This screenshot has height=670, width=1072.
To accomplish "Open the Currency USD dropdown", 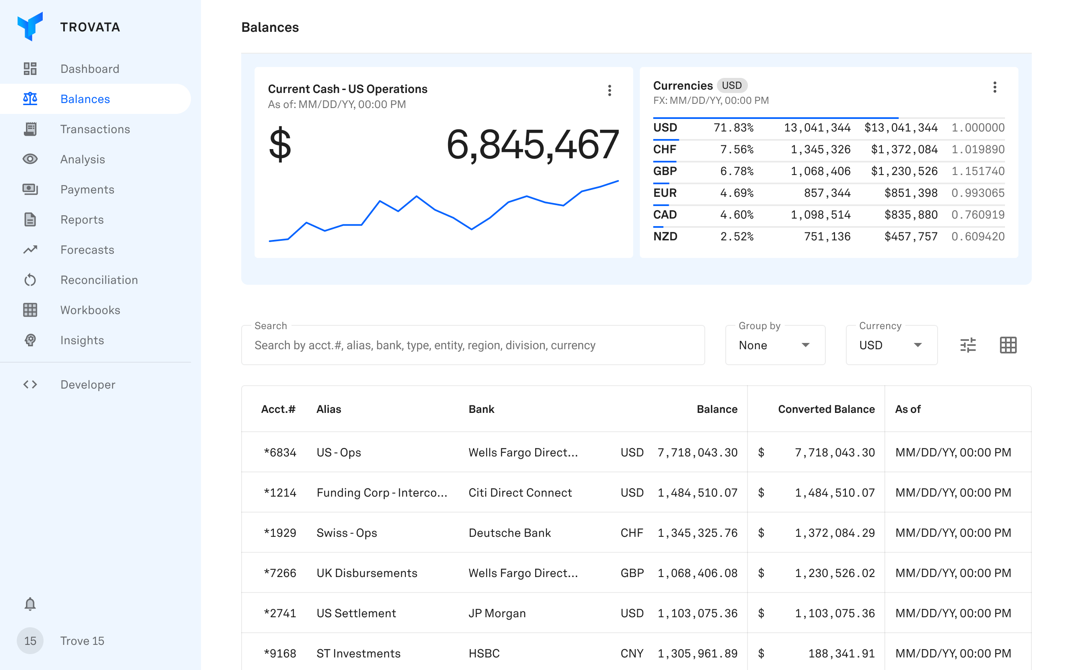I will (x=891, y=345).
